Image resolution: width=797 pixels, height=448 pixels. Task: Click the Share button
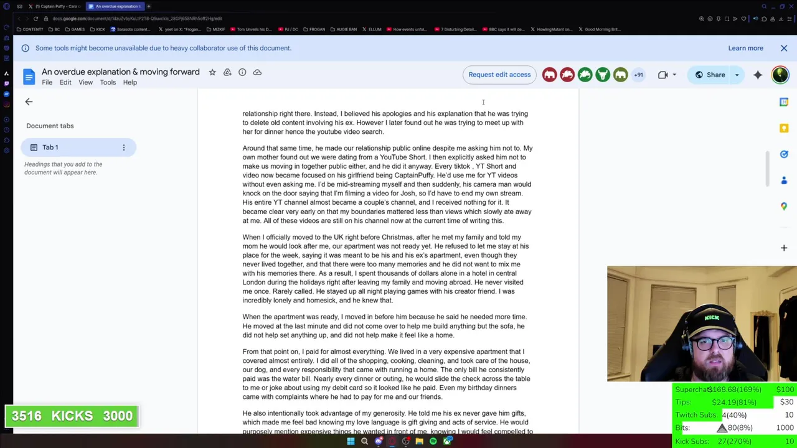(710, 75)
